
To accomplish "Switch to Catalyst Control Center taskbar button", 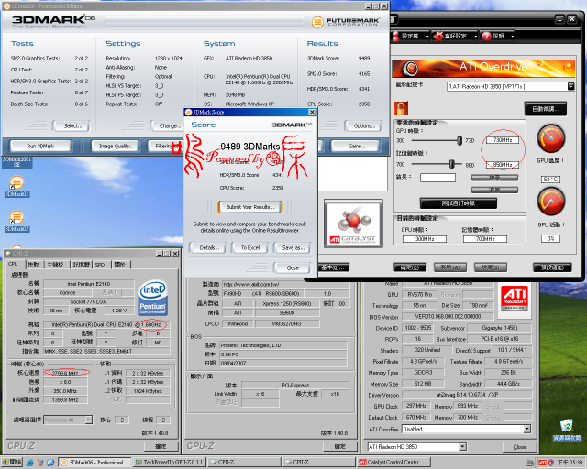I will 393,463.
